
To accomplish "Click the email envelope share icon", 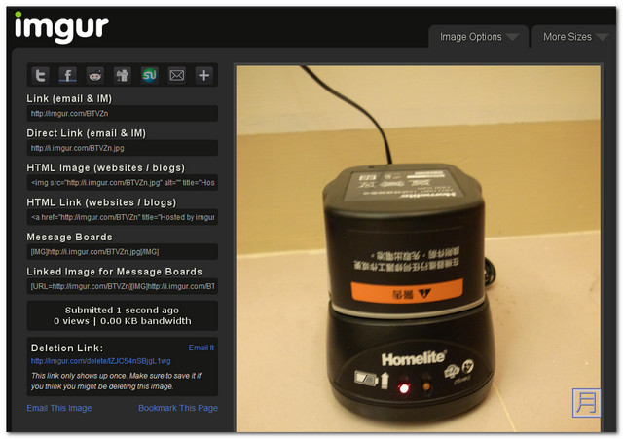I will (x=177, y=75).
